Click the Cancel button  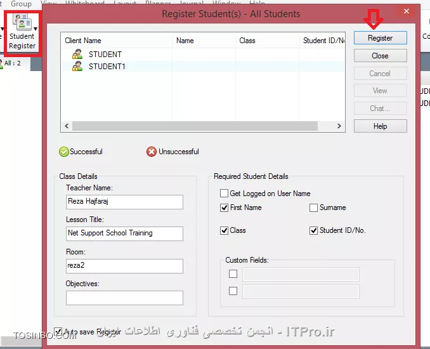[x=380, y=74]
